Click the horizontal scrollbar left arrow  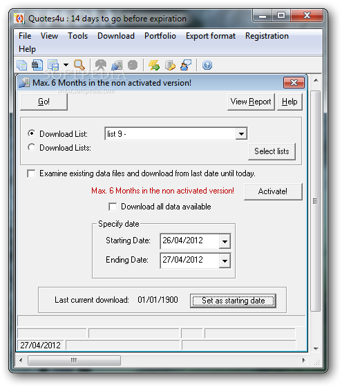(x=21, y=360)
